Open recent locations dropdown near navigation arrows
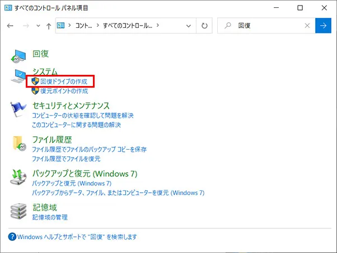The width and height of the screenshot is (337, 253). coord(38,26)
